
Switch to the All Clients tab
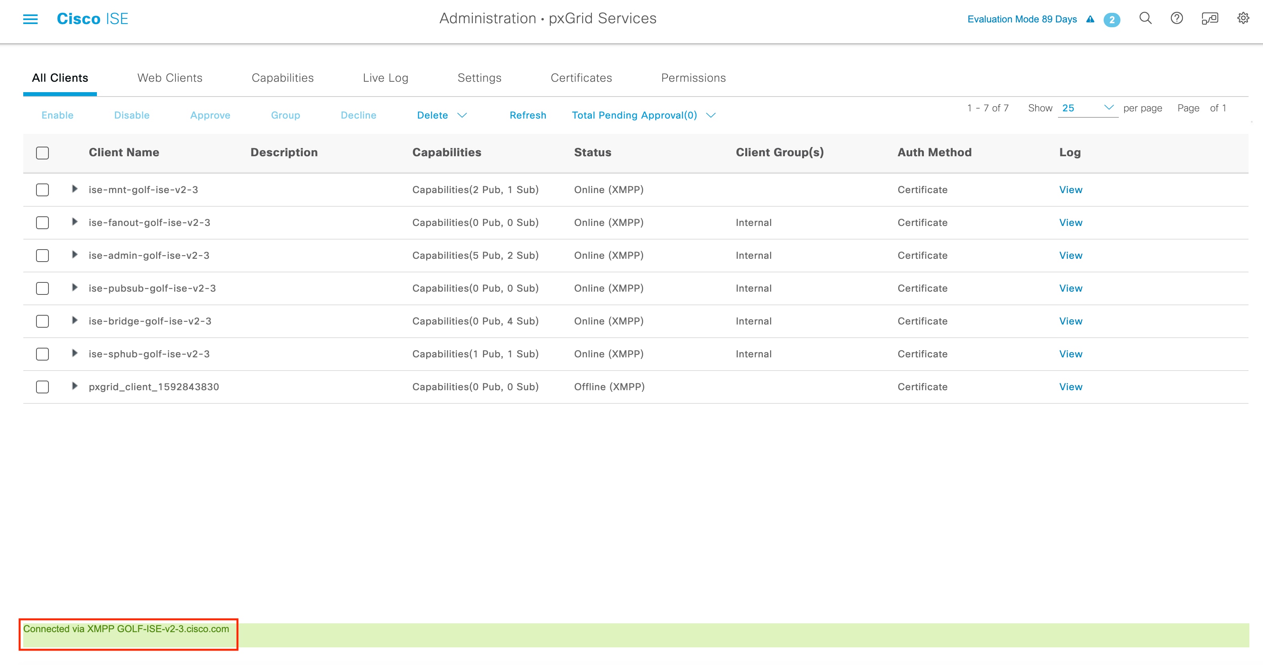click(x=60, y=78)
